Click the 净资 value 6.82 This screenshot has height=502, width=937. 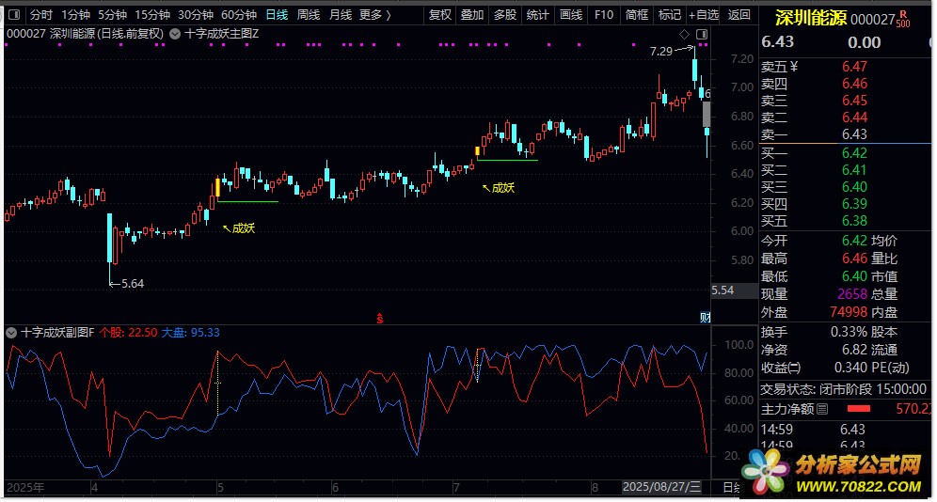pyautogui.click(x=854, y=350)
